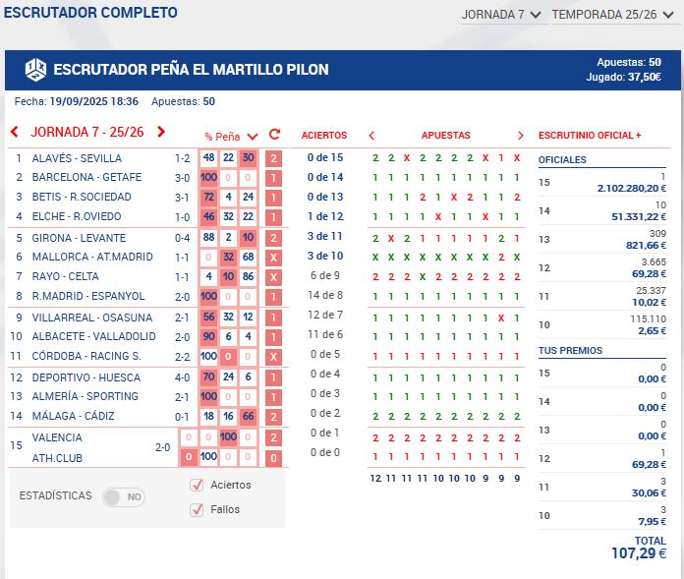
Task: Click result sign box for Alavés - Sevilla
Action: (273, 158)
